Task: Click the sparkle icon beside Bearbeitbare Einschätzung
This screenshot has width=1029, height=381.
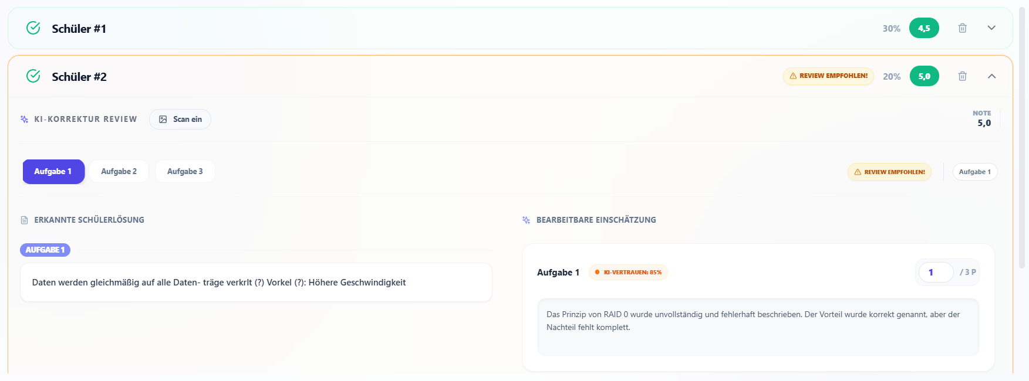Action: [x=527, y=220]
